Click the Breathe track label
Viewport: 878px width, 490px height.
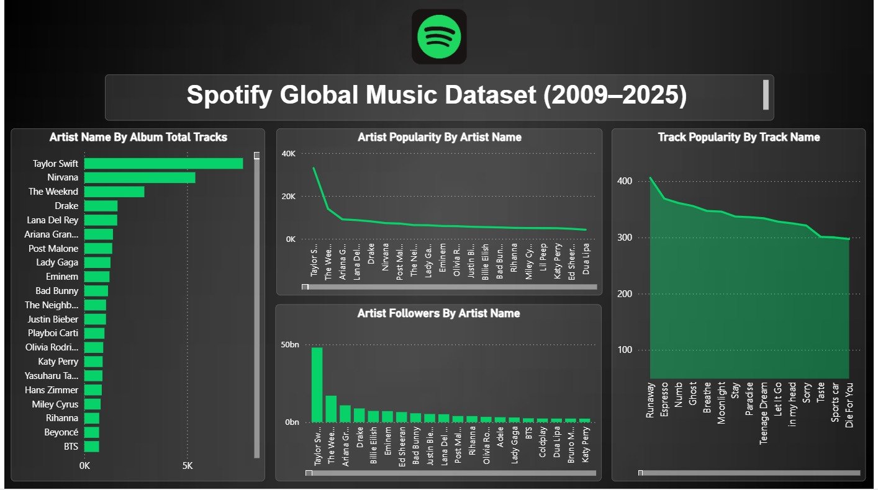coord(707,398)
